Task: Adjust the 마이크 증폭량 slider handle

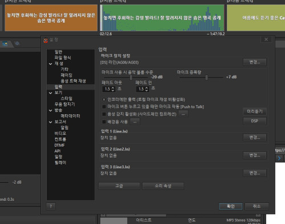Action: point(206,77)
